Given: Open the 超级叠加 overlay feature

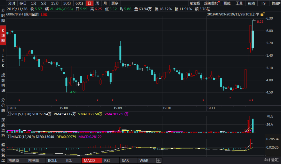Looking at the screenshot, I should [212, 3].
